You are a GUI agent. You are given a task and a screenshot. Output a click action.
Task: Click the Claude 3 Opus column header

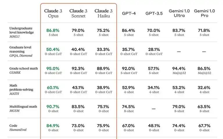tap(53, 13)
